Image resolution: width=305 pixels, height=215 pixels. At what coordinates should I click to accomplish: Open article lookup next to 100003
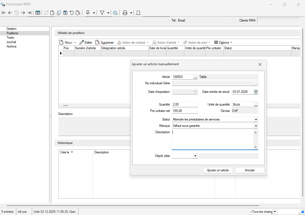tap(195, 77)
